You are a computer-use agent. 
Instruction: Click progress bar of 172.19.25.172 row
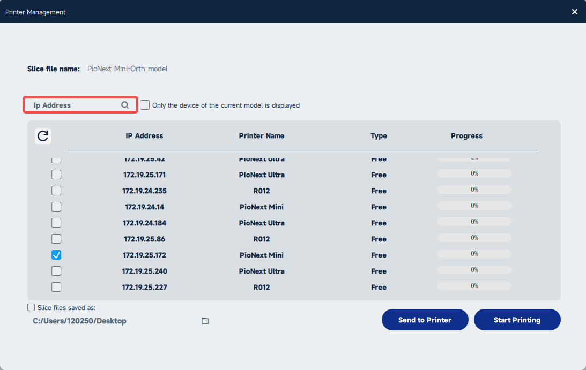tap(474, 254)
